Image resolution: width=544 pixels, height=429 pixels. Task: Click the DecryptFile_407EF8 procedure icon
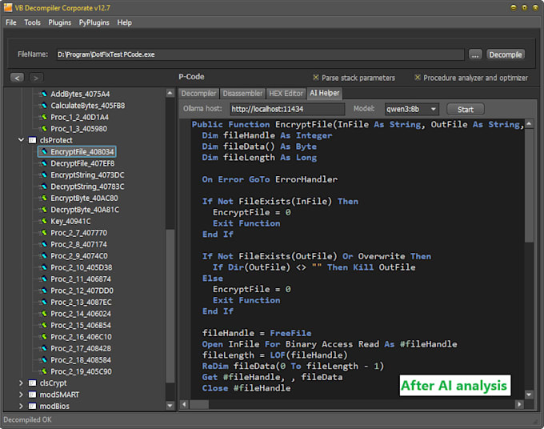click(x=44, y=163)
